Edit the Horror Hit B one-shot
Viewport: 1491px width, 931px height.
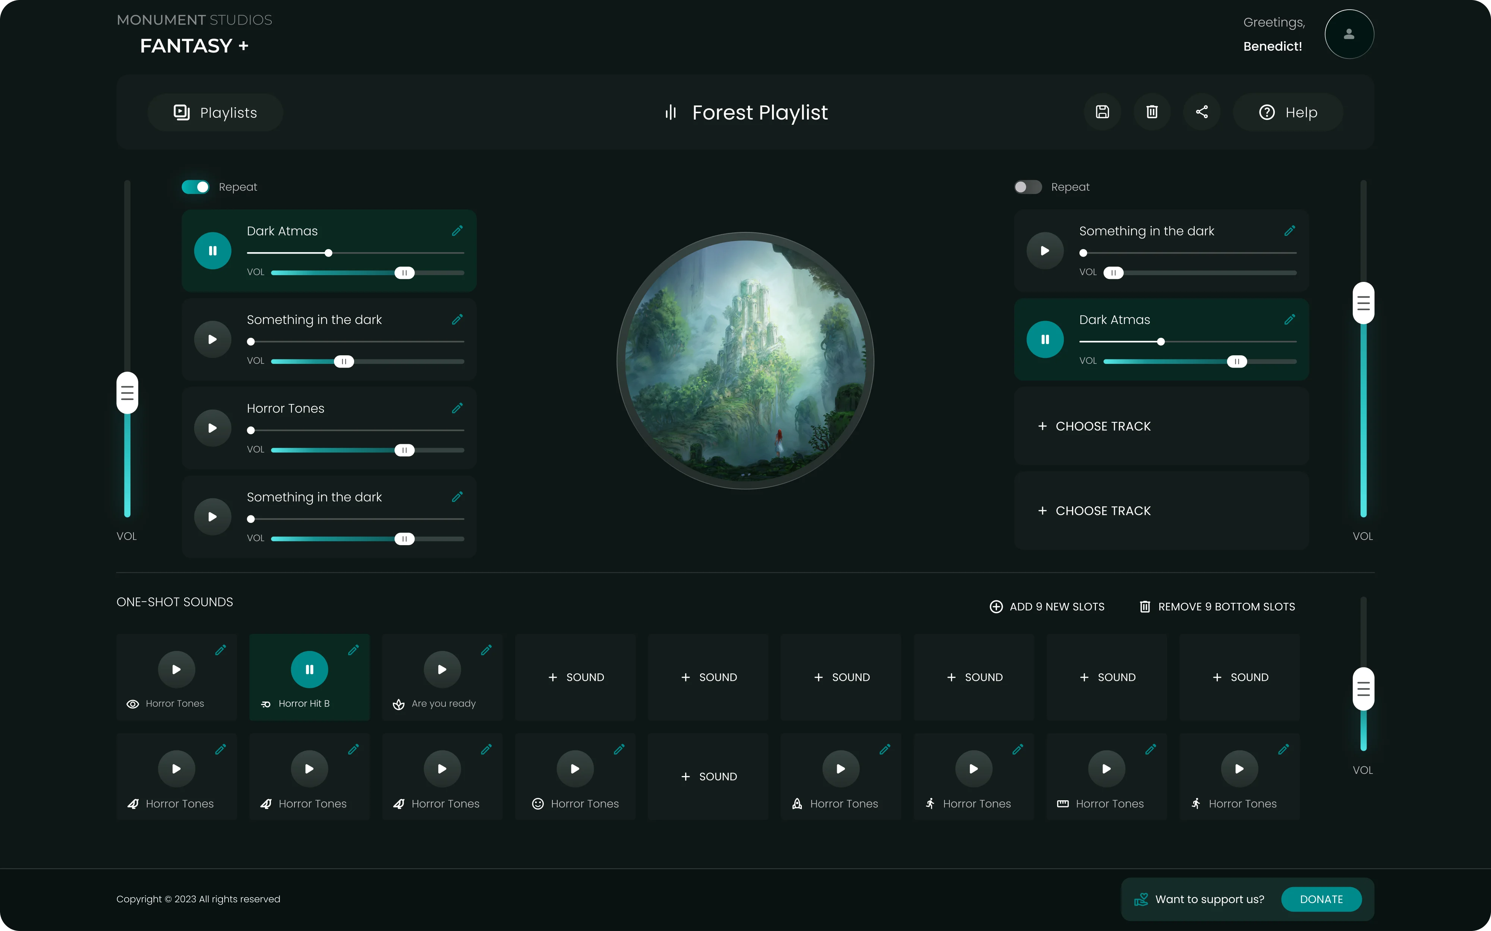pyautogui.click(x=354, y=650)
